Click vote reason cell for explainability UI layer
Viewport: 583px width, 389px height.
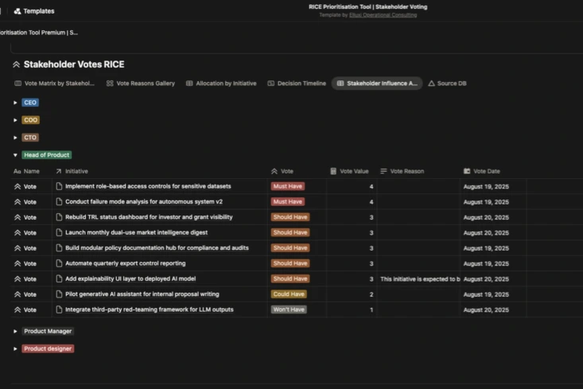tap(418, 279)
